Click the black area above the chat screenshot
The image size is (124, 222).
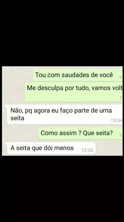(62, 33)
